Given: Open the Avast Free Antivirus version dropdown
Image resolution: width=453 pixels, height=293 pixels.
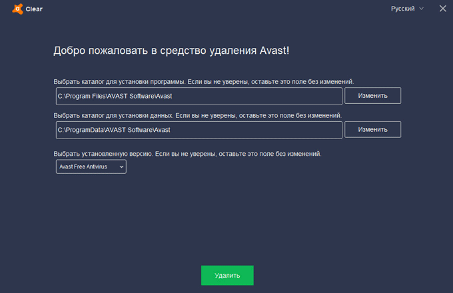Looking at the screenshot, I should (91, 166).
